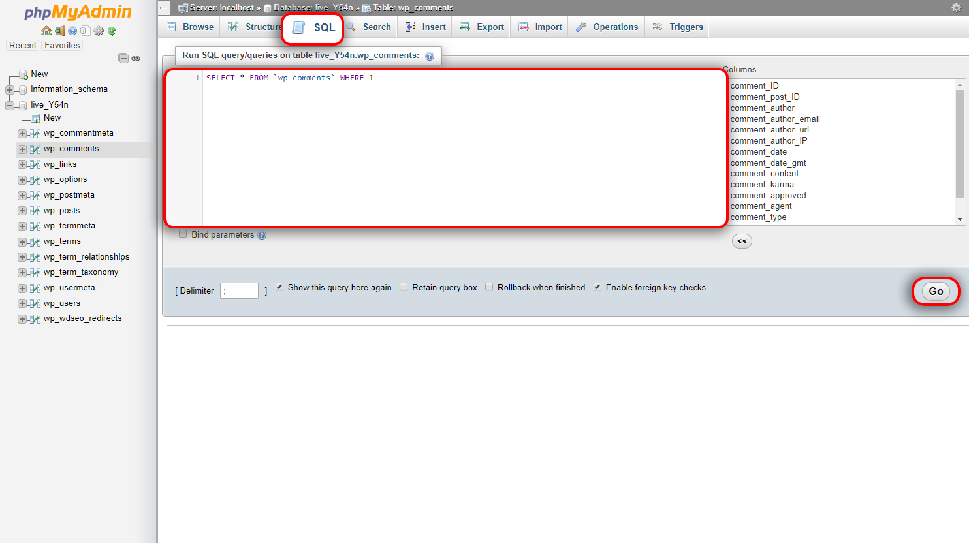Collapse live_Y54n database tree
Image resolution: width=969 pixels, height=543 pixels.
pos(9,105)
